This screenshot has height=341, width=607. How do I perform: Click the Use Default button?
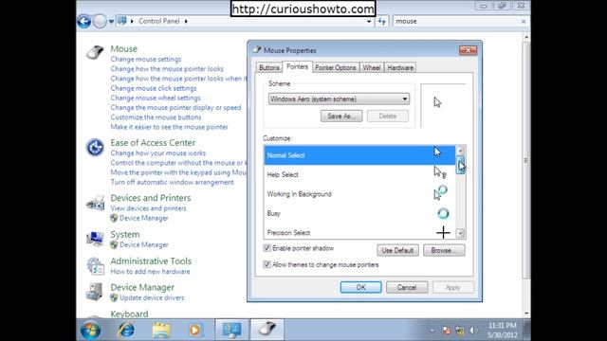click(397, 250)
